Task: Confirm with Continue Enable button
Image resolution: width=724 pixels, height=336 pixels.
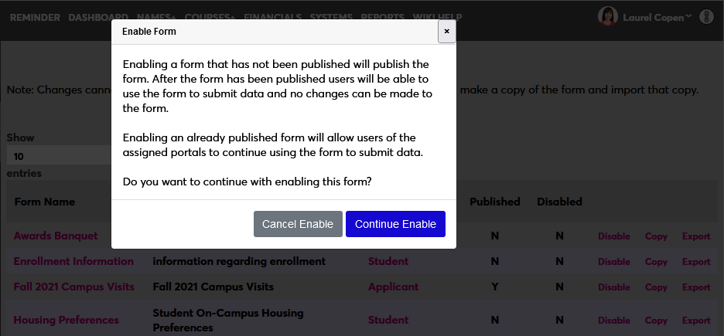Action: [395, 224]
